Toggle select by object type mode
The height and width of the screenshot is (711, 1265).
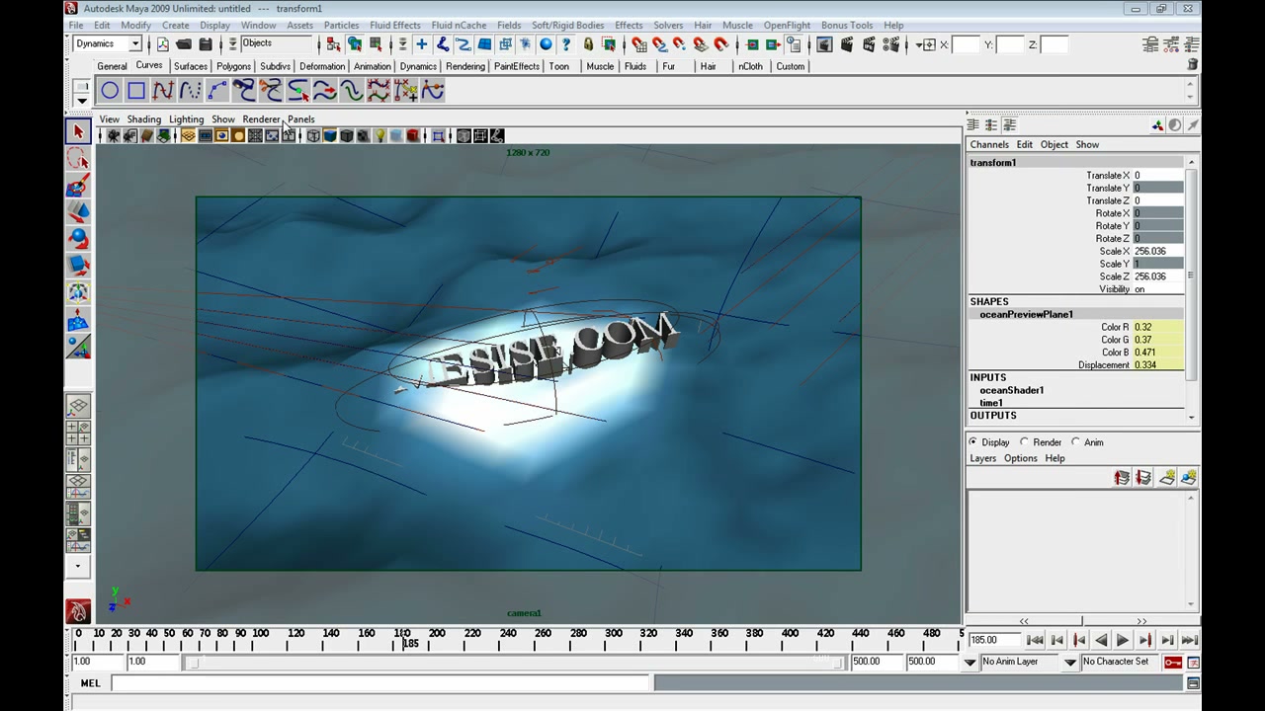pos(355,44)
